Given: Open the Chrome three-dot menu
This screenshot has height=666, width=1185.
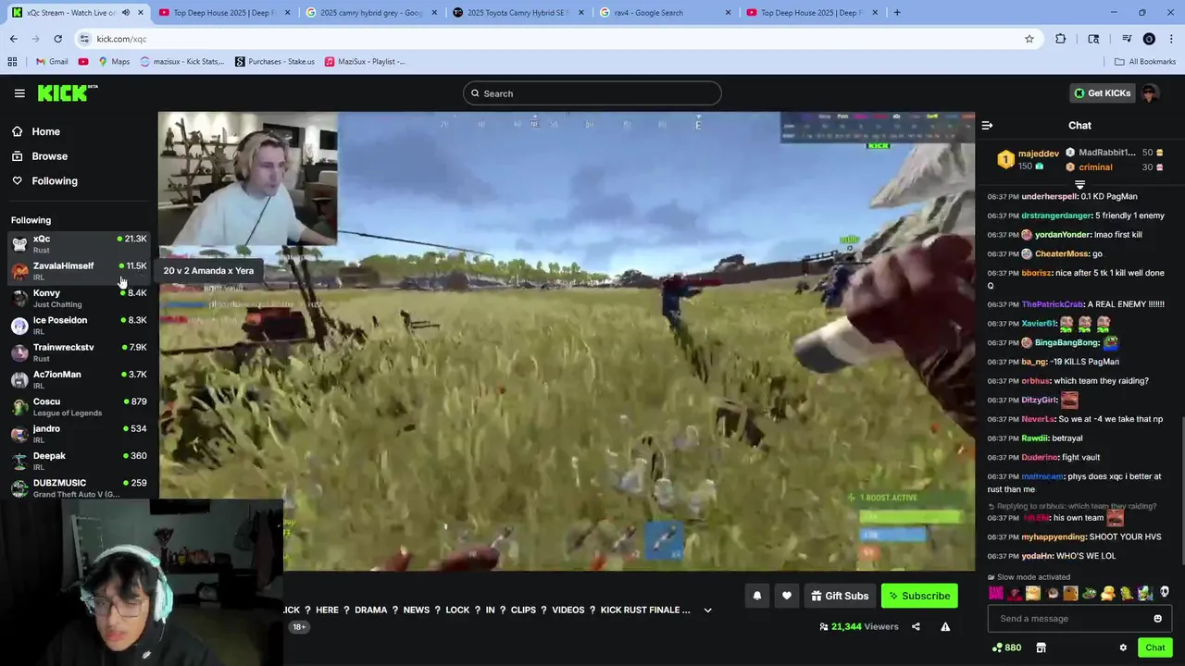Looking at the screenshot, I should point(1171,39).
